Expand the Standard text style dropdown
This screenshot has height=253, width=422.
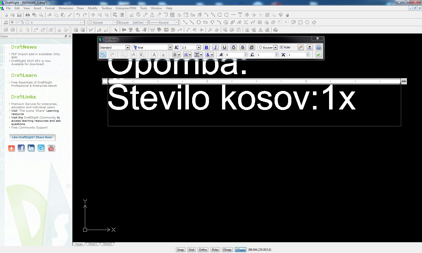tap(128, 47)
